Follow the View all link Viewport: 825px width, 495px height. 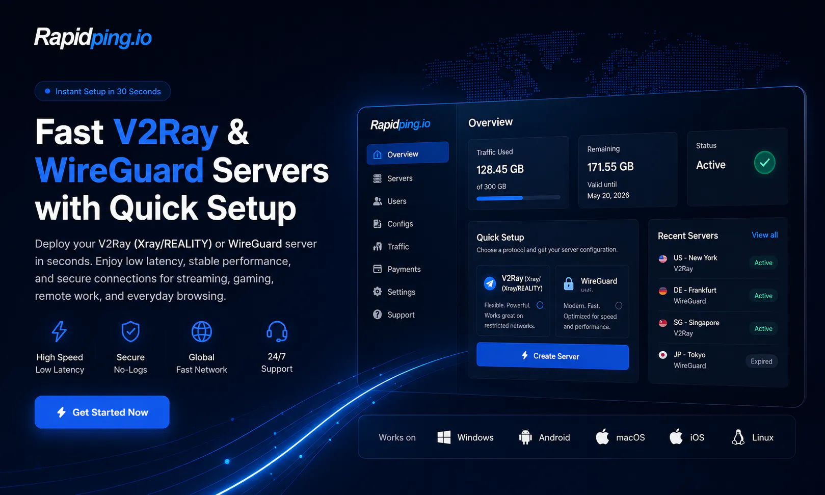coord(764,235)
